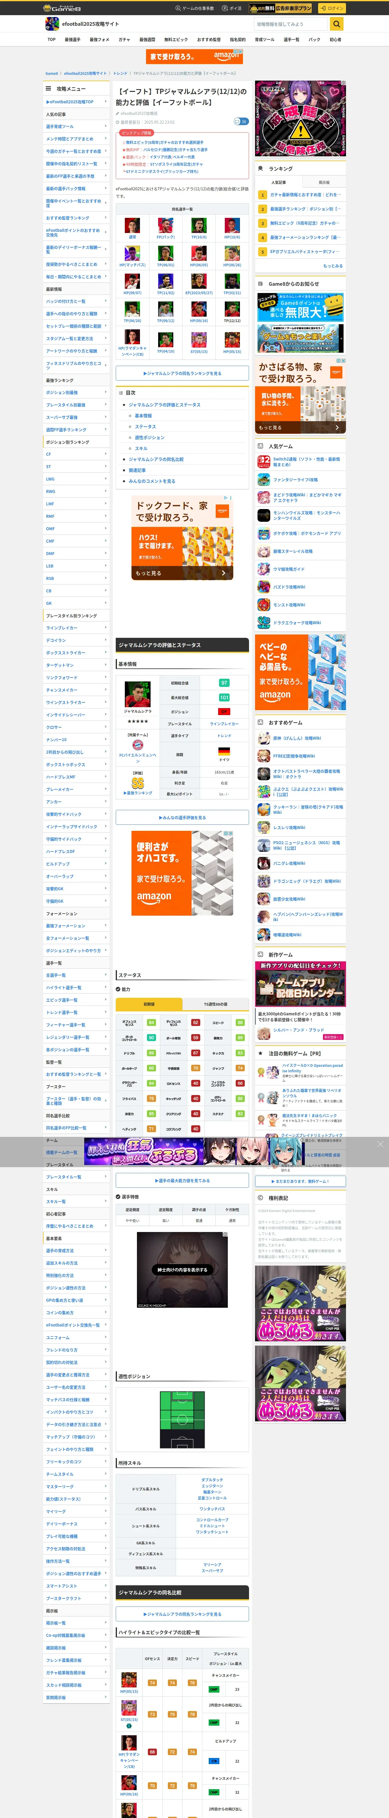Open the TP(11/02) player card
This screenshot has height=1818, width=389.
click(166, 281)
